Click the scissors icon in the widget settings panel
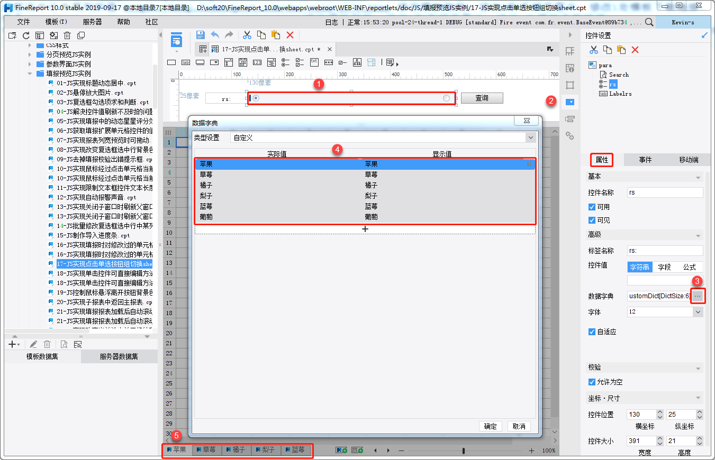This screenshot has height=460, width=715. 594,50
